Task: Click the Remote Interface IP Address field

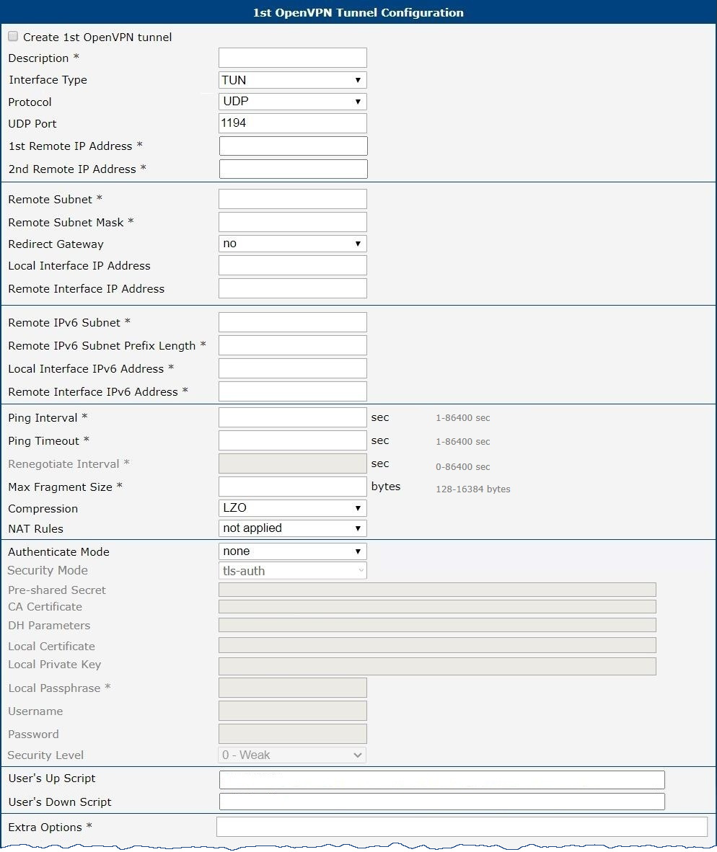Action: pyautogui.click(x=292, y=288)
